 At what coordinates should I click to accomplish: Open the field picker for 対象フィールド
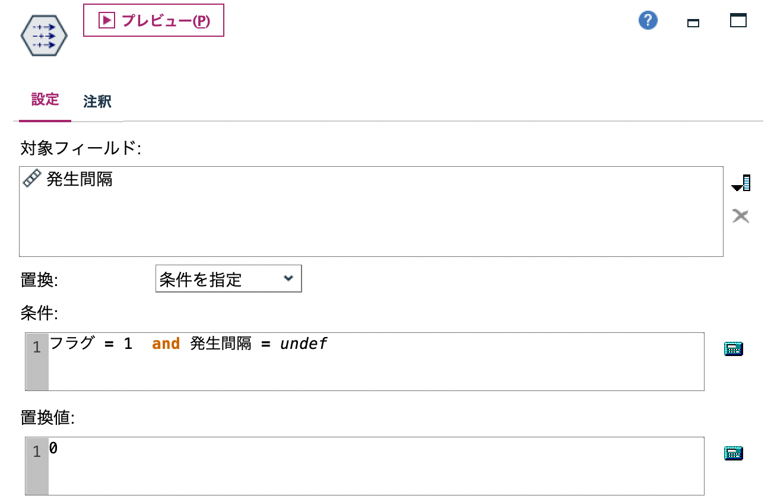click(x=740, y=183)
